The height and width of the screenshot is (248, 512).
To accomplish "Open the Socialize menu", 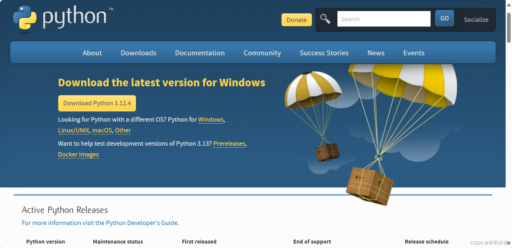I will pyautogui.click(x=476, y=20).
